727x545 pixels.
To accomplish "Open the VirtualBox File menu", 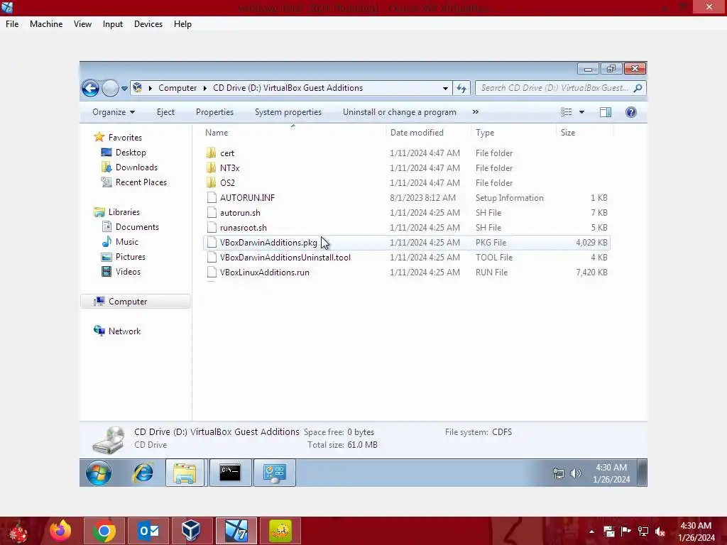I will [12, 24].
